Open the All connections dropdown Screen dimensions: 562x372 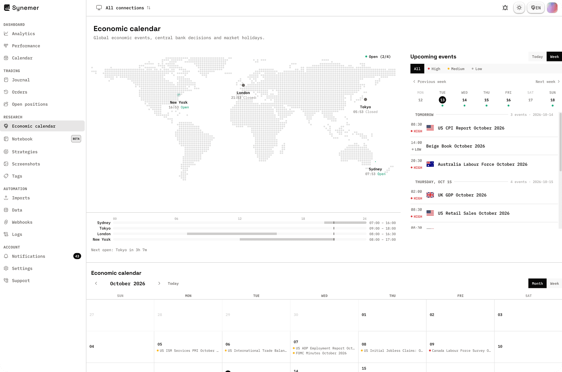(x=123, y=8)
